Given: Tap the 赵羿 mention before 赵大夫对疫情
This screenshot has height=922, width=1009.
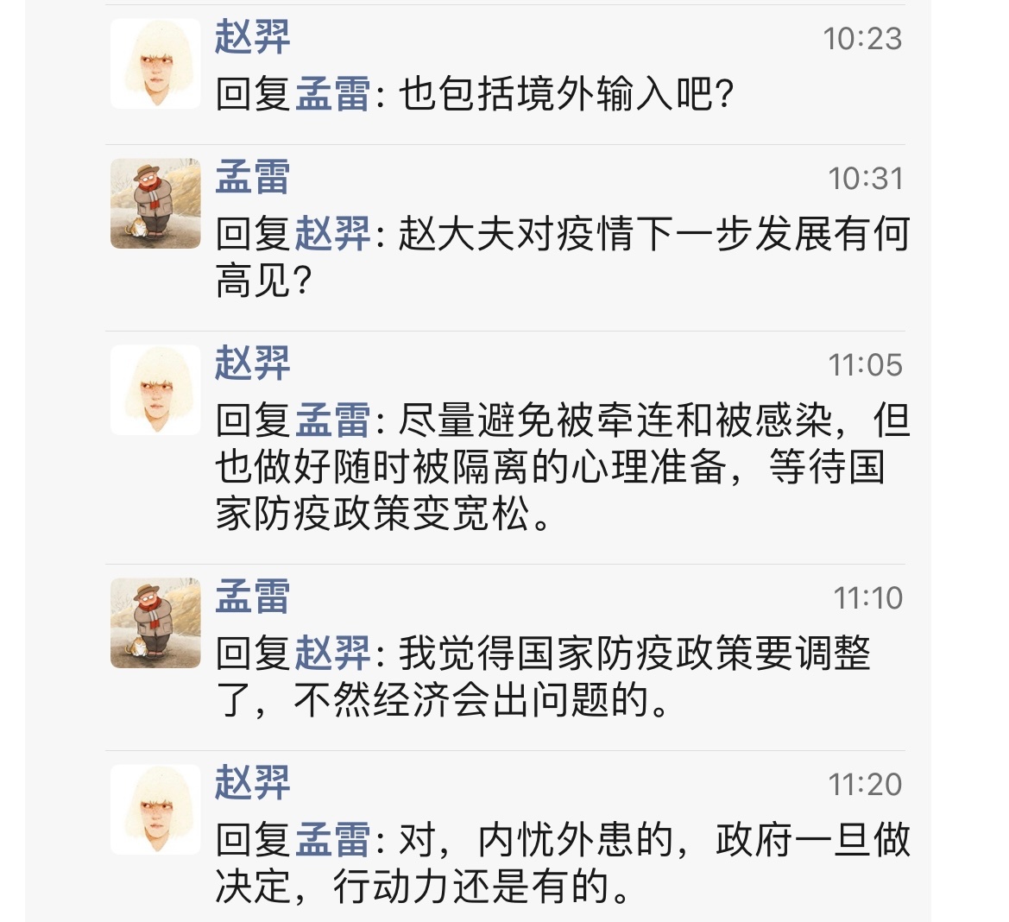Looking at the screenshot, I should (x=333, y=234).
